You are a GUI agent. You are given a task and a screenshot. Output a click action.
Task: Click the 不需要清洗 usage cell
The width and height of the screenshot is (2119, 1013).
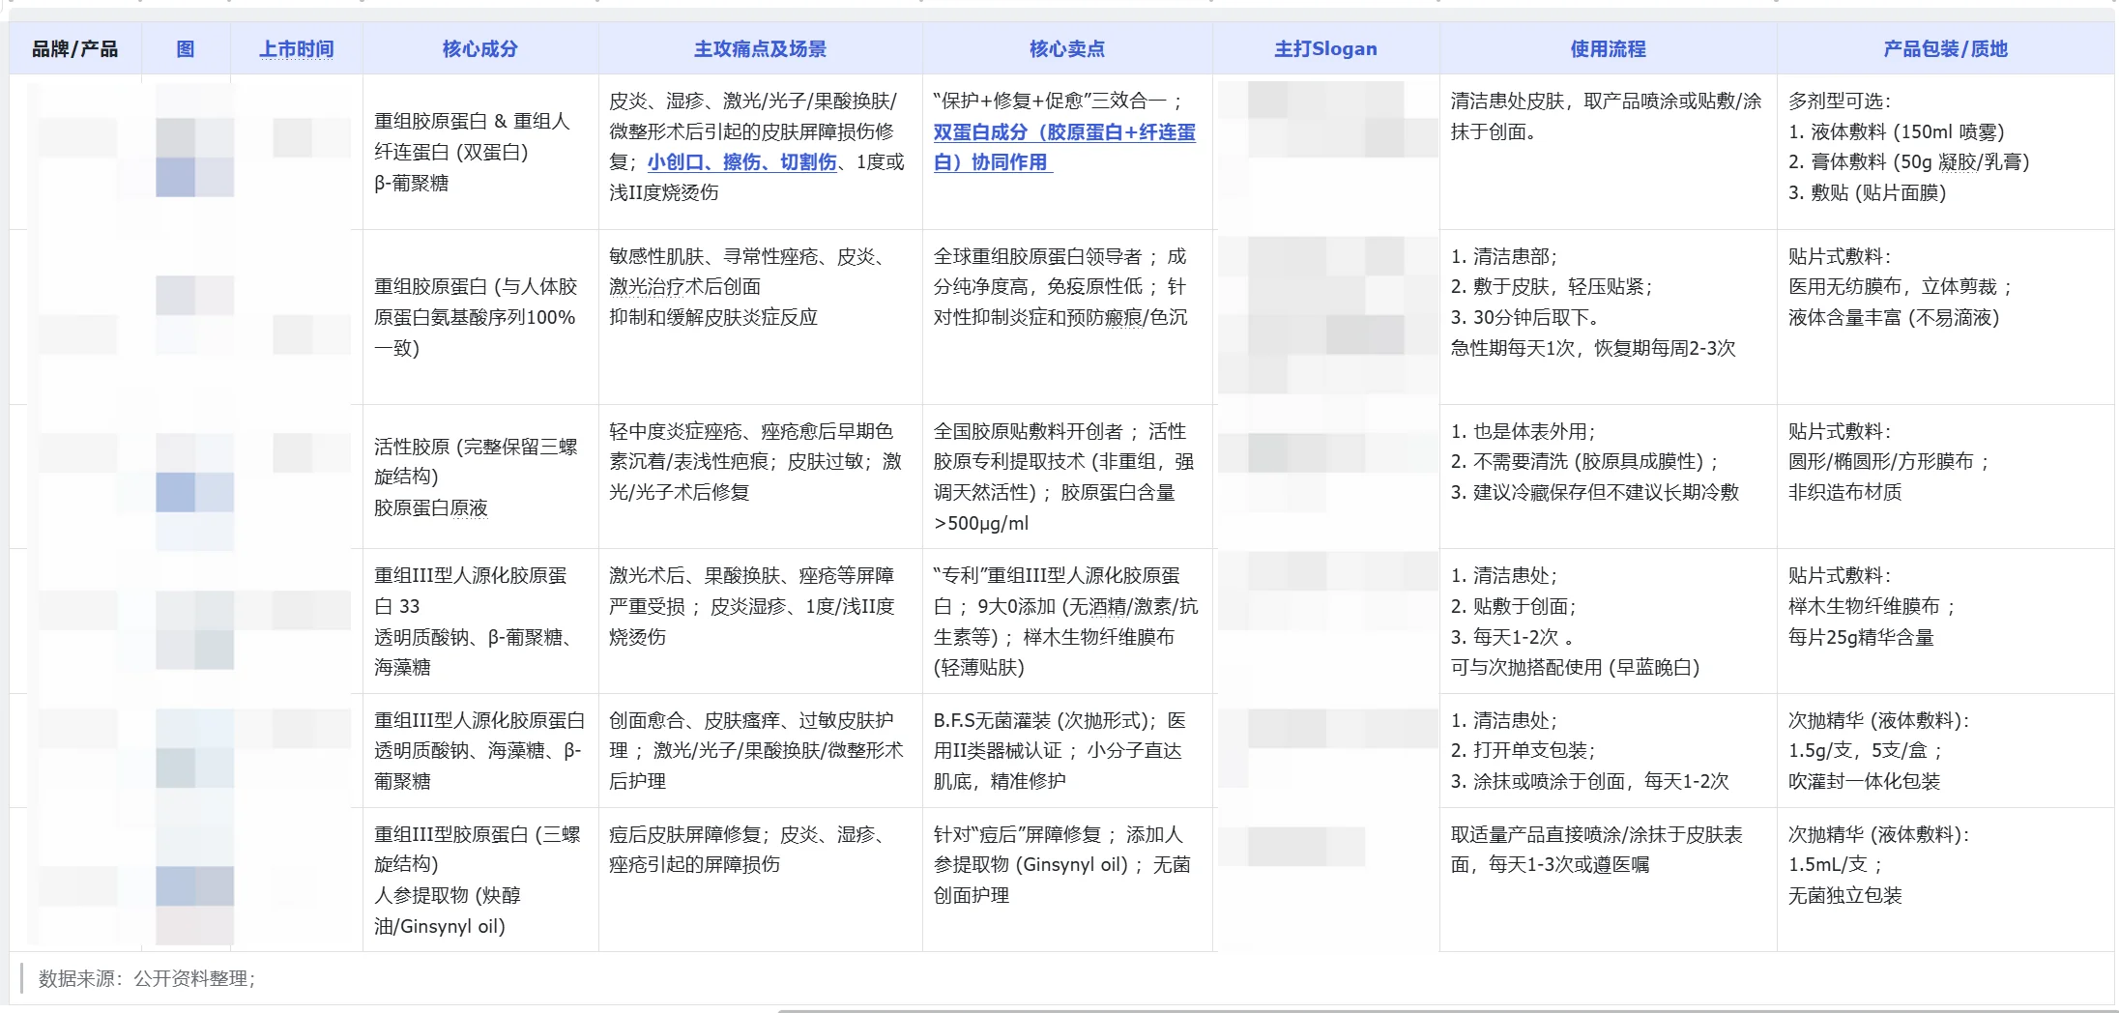coord(1608,477)
